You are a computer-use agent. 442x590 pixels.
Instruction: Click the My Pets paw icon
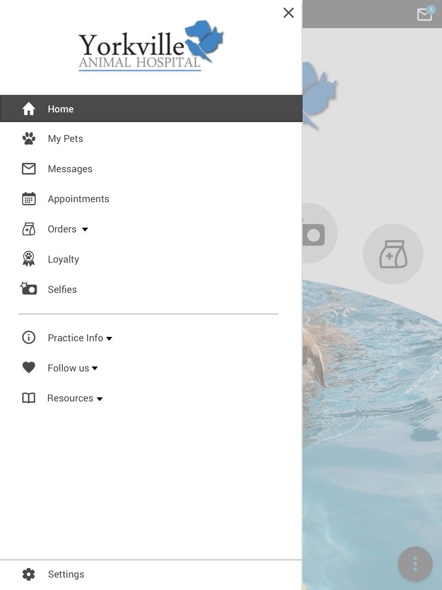click(29, 138)
